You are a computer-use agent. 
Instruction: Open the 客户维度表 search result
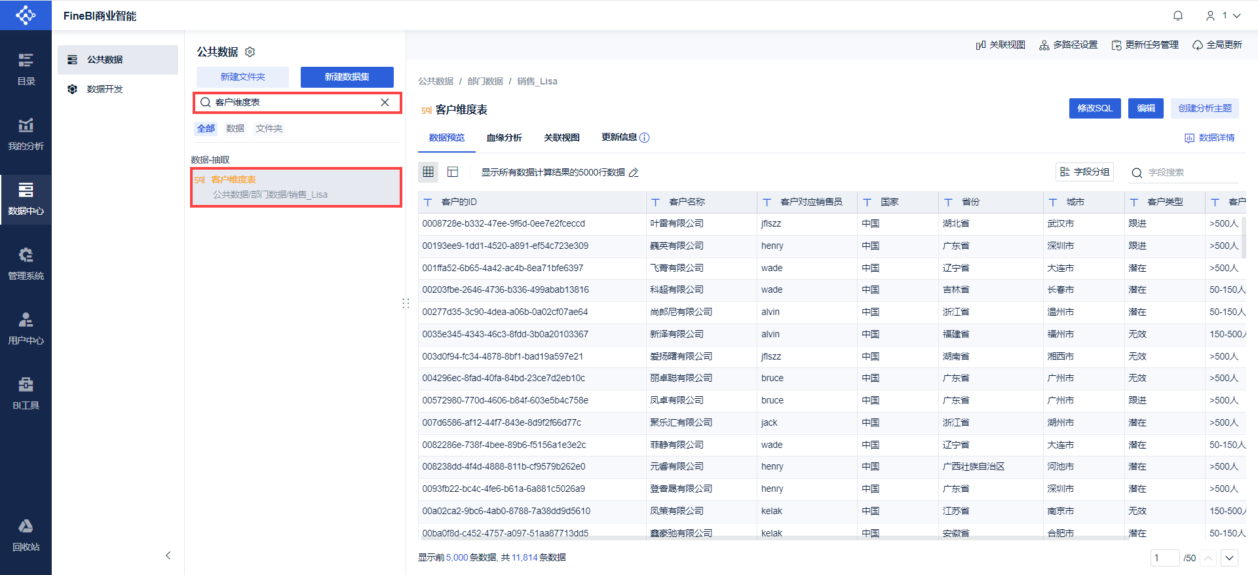pos(296,187)
